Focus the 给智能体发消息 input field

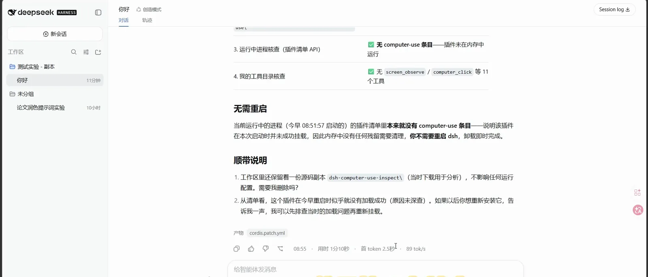(x=375, y=269)
